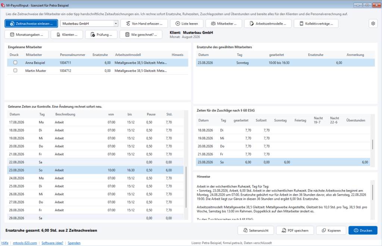Select the 21.08.2026 Fr row in the Zuschläge table
The width and height of the screenshot is (382, 246).
coord(283,154)
